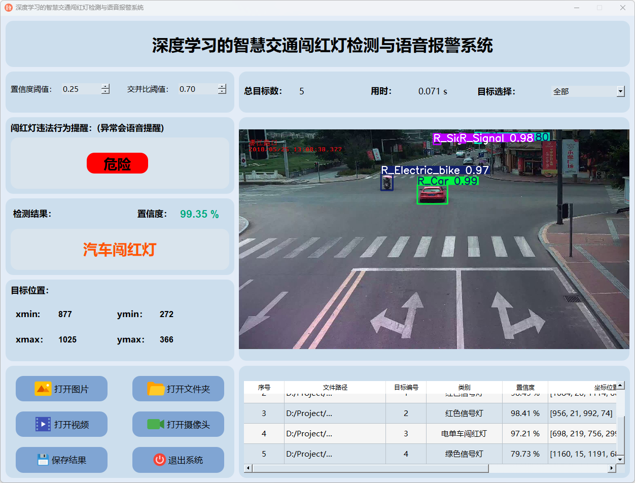The width and height of the screenshot is (635, 483).
Task: Click the app logo in title bar
Action: pyautogui.click(x=8, y=8)
